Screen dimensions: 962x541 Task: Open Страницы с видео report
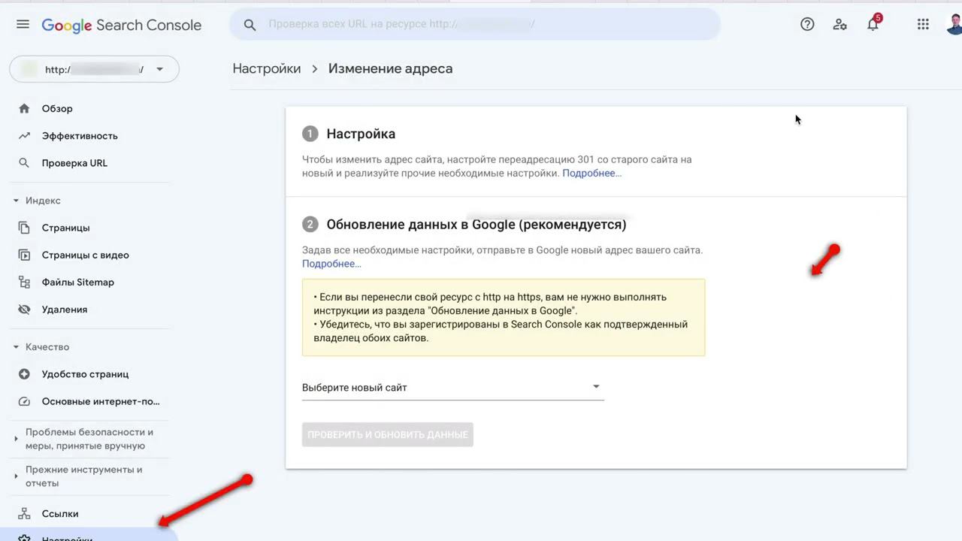click(85, 255)
